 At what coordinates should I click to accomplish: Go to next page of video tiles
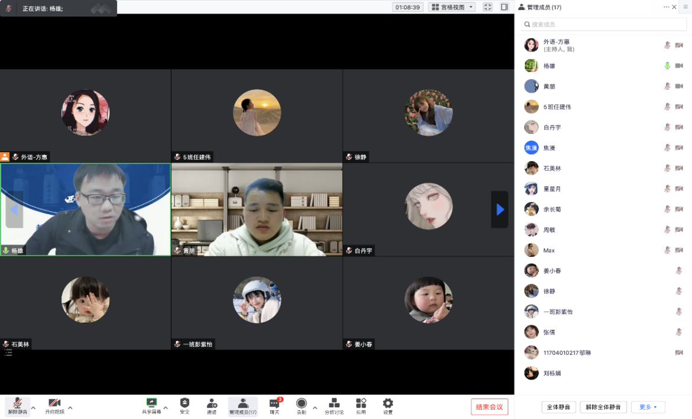[x=500, y=209]
